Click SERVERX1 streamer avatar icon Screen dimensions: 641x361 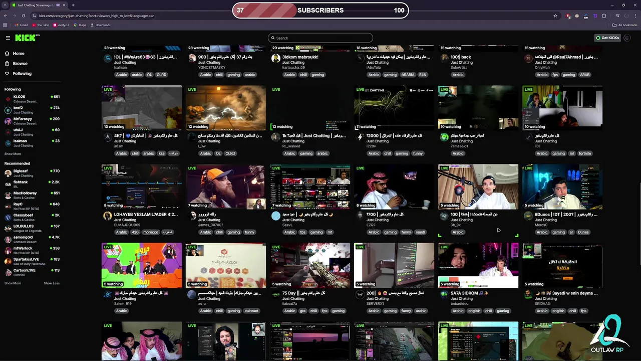(360, 294)
